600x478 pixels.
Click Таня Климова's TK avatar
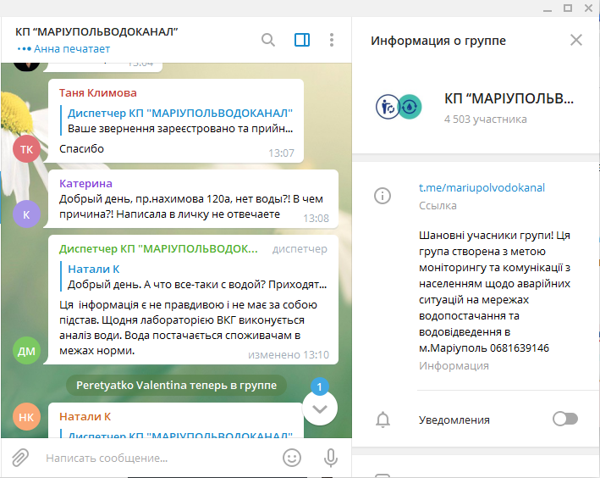(x=26, y=148)
